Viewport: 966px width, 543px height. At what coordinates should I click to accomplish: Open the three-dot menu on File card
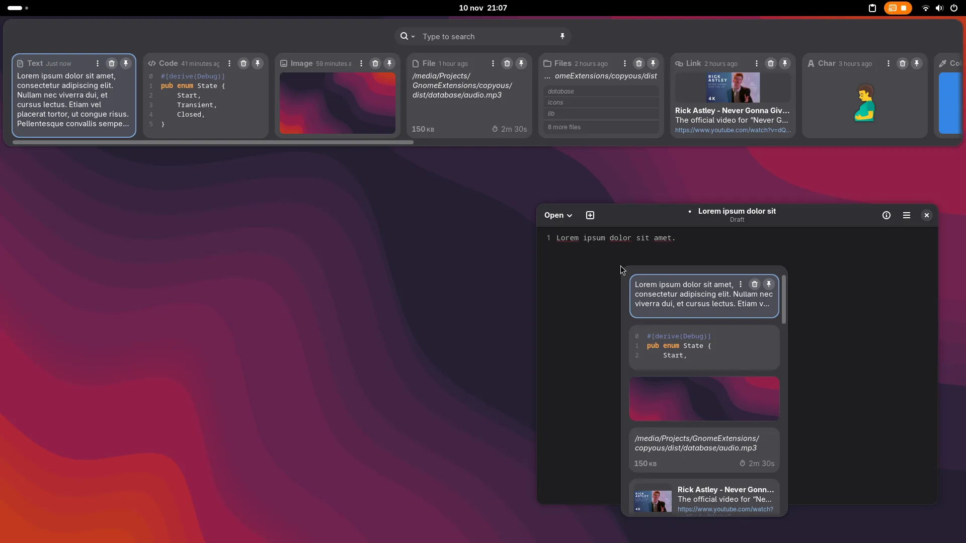(x=493, y=63)
